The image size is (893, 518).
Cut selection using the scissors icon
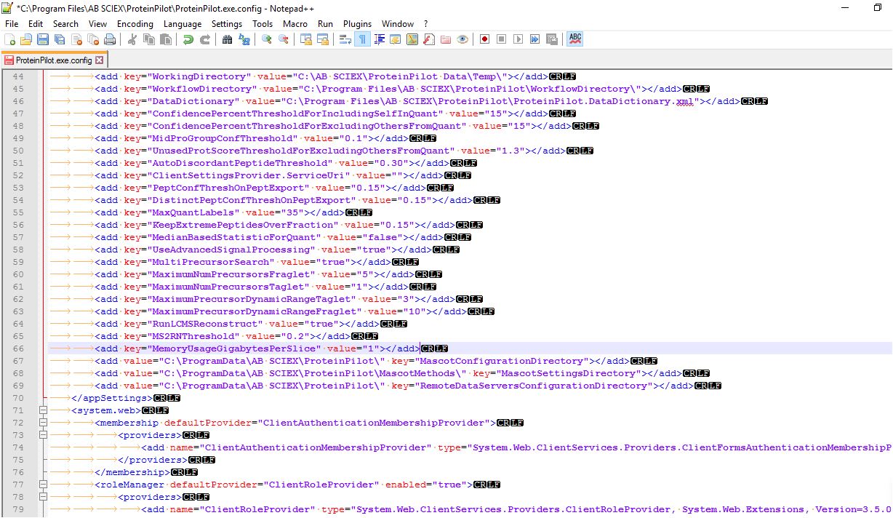click(131, 39)
